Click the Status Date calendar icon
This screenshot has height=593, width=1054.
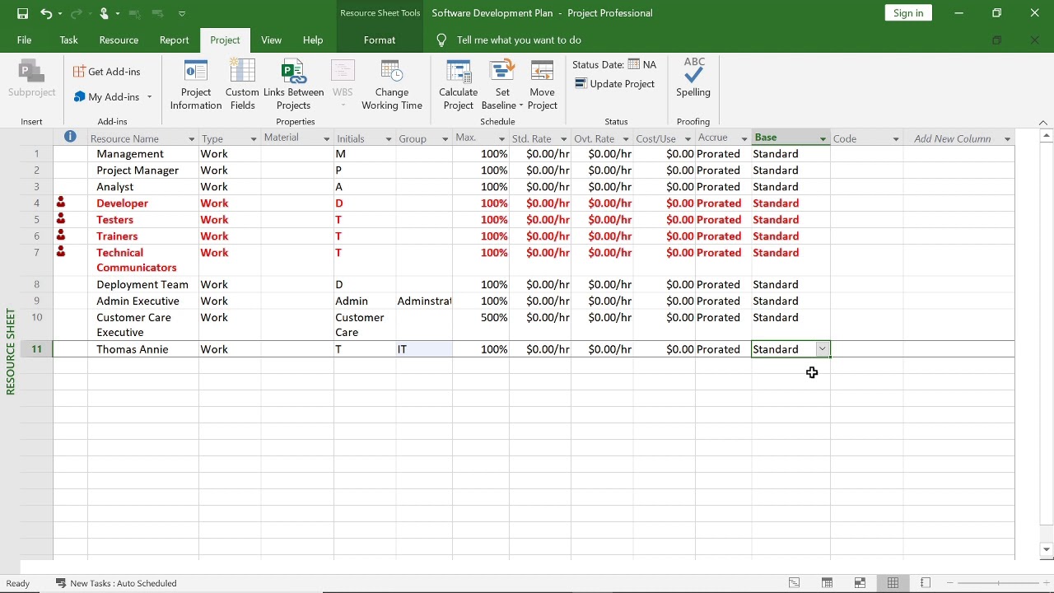click(634, 64)
